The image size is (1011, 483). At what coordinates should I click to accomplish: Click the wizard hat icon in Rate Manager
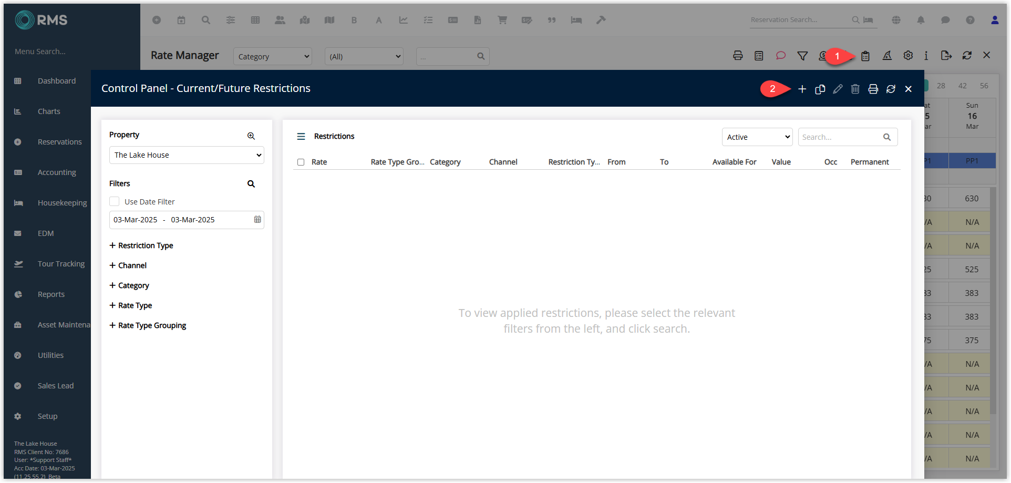pos(887,56)
